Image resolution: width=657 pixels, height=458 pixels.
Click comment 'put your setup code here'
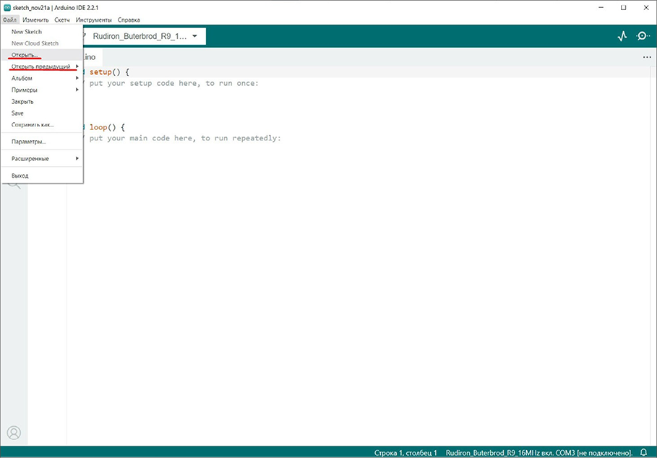point(174,83)
